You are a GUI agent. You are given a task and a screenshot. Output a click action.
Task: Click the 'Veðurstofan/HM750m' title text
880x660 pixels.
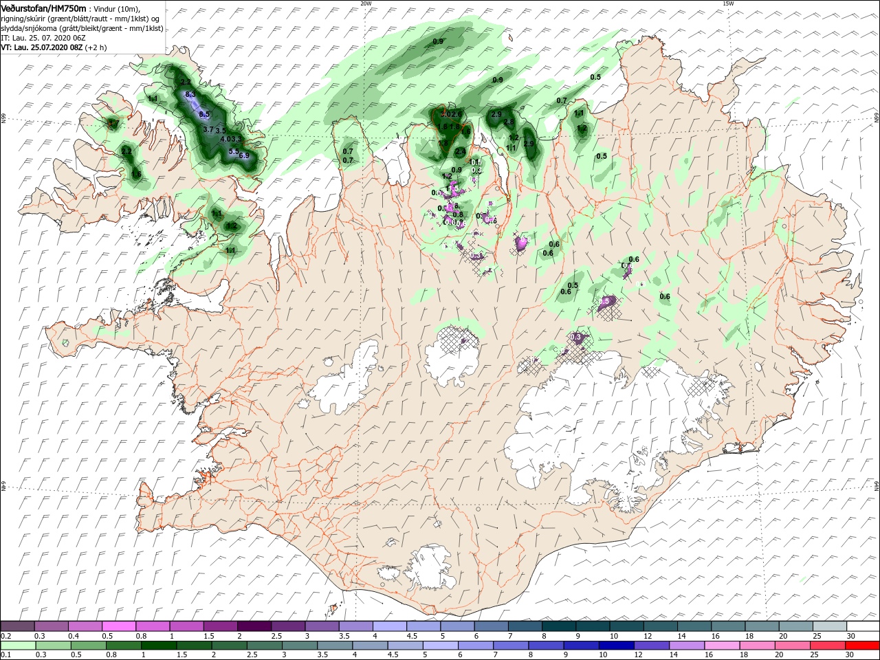43,8
